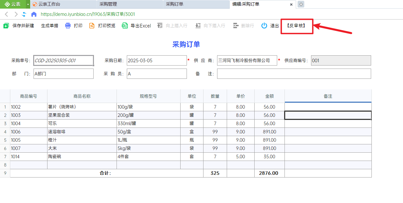This screenshot has width=403, height=203.
Task: Click the refresh icon in address bar
Action: click(24, 14)
